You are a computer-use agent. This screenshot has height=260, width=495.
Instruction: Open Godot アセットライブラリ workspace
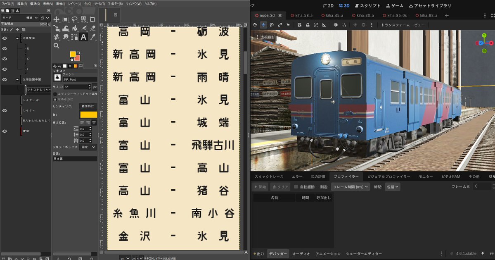click(x=430, y=6)
